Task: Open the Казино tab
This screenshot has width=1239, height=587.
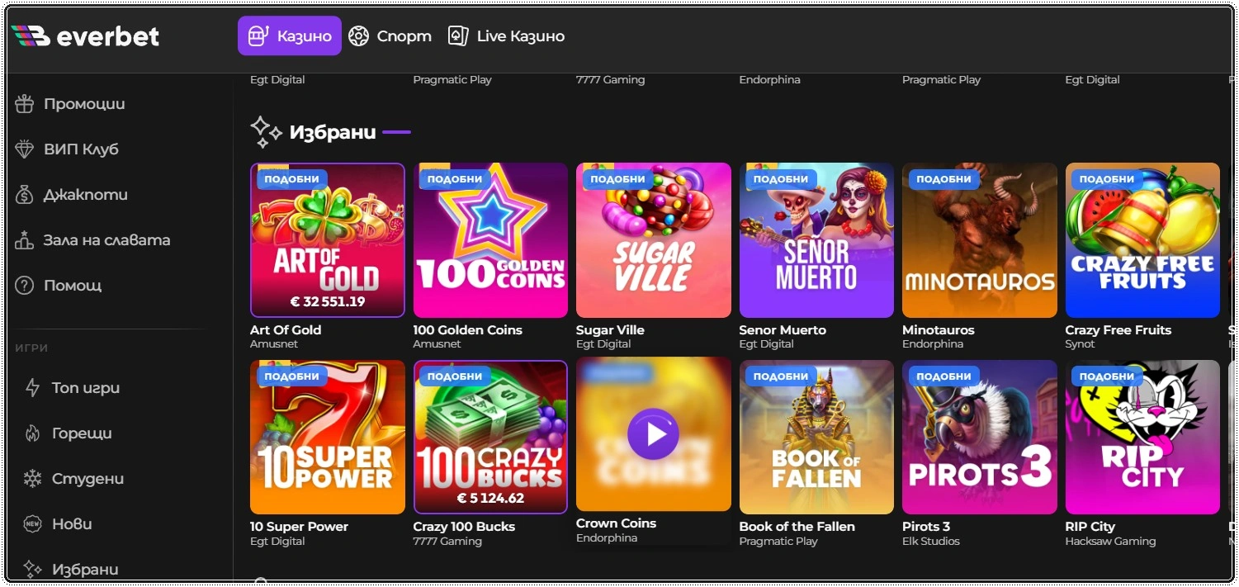Action: click(x=290, y=36)
